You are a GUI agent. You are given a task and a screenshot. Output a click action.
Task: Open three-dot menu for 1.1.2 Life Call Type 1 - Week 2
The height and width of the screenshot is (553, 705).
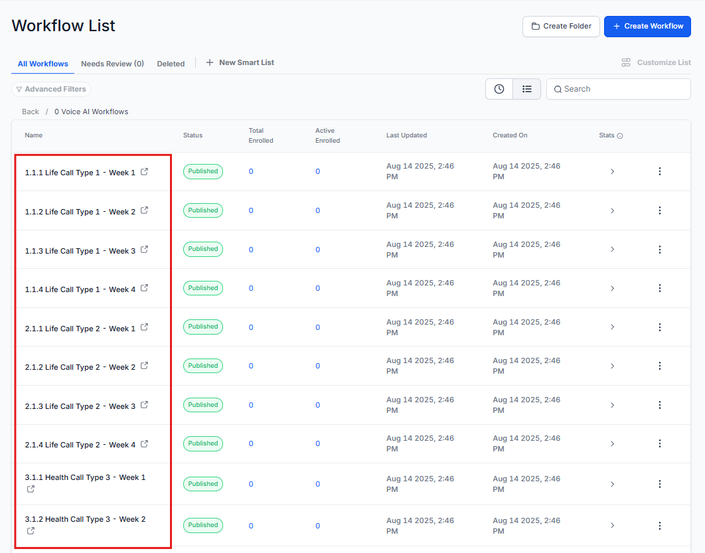pyautogui.click(x=659, y=210)
